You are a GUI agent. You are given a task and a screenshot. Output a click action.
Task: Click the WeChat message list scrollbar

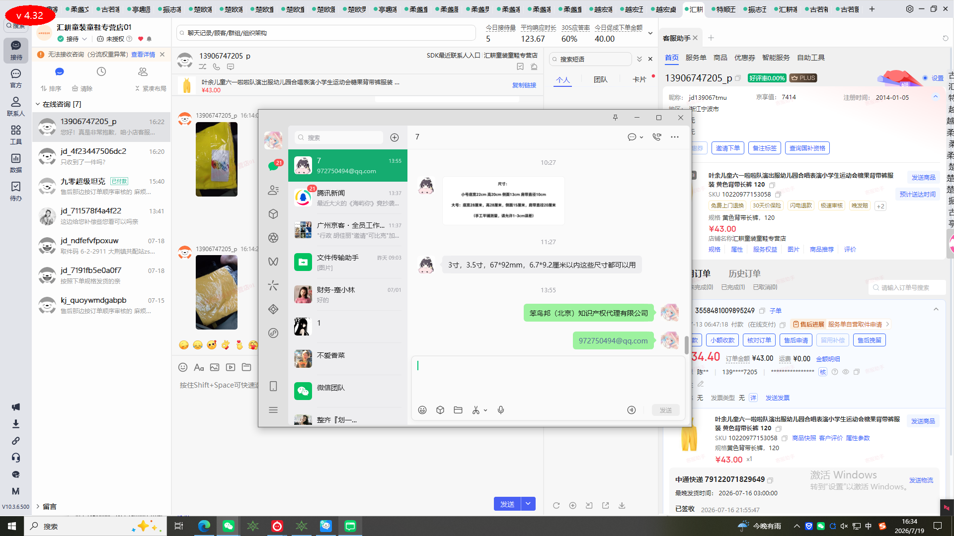pyautogui.click(x=686, y=345)
